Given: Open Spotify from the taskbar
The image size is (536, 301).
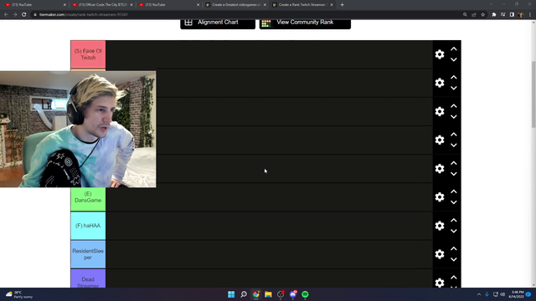Looking at the screenshot, I should click(x=305, y=294).
